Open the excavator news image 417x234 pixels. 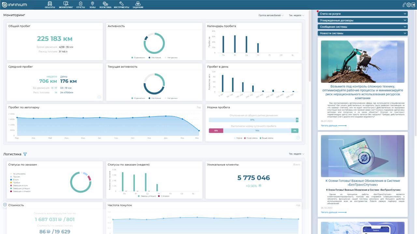[363, 61]
